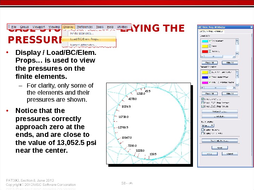Click pressure value 12769.5 in plot
The height and width of the screenshot is (190, 254).
coord(123,127)
